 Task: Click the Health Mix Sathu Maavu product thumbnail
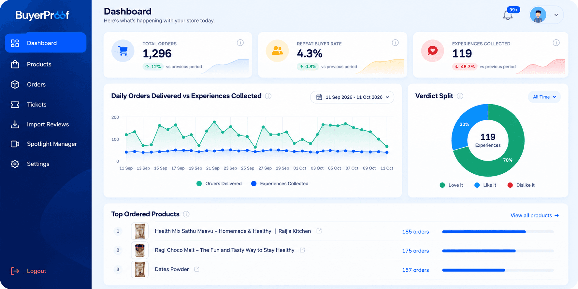[140, 231]
